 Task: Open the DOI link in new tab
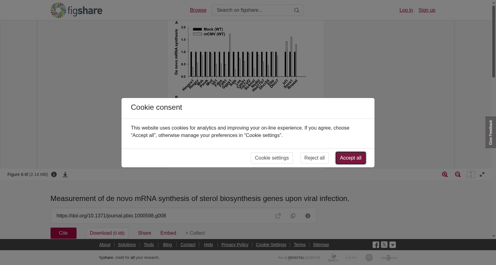click(278, 216)
